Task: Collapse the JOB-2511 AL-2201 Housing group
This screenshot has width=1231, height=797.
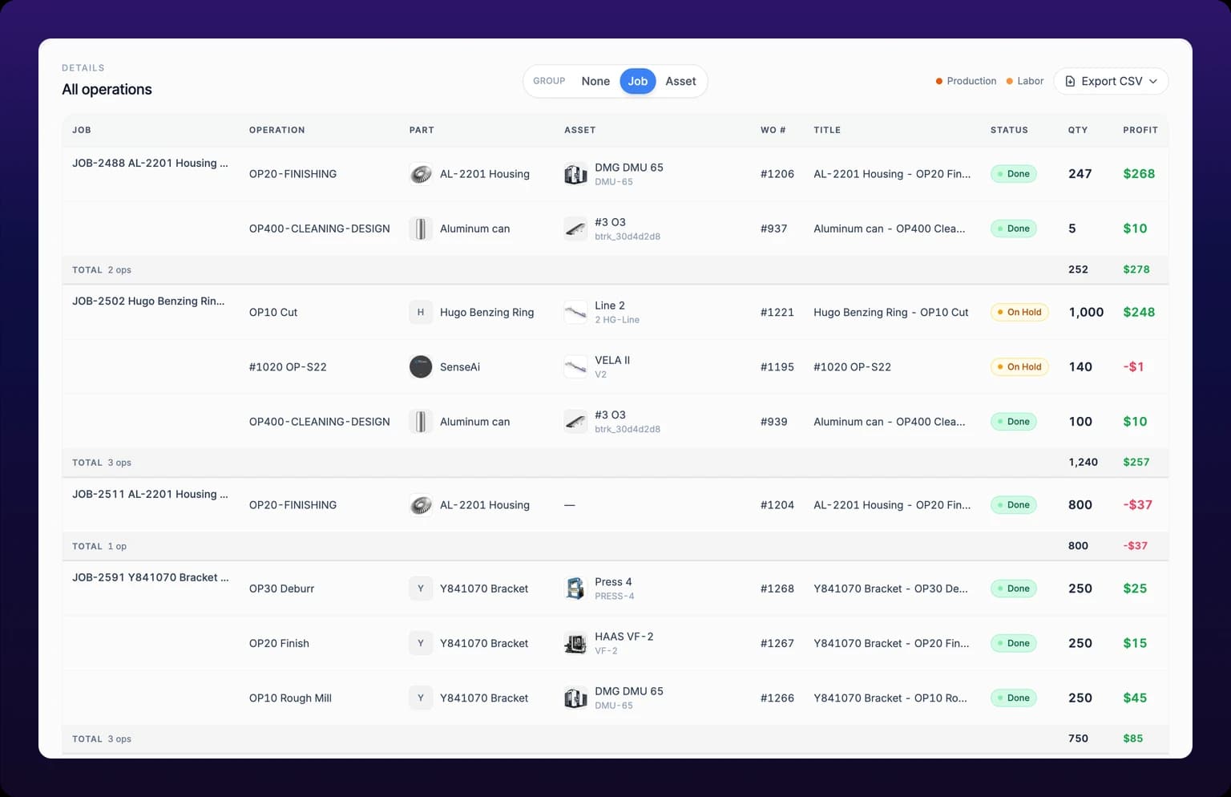Action: (x=150, y=494)
